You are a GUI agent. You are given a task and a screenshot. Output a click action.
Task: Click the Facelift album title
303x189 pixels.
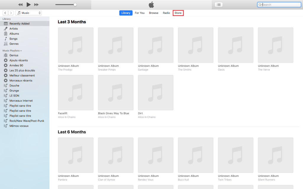pos(63,113)
